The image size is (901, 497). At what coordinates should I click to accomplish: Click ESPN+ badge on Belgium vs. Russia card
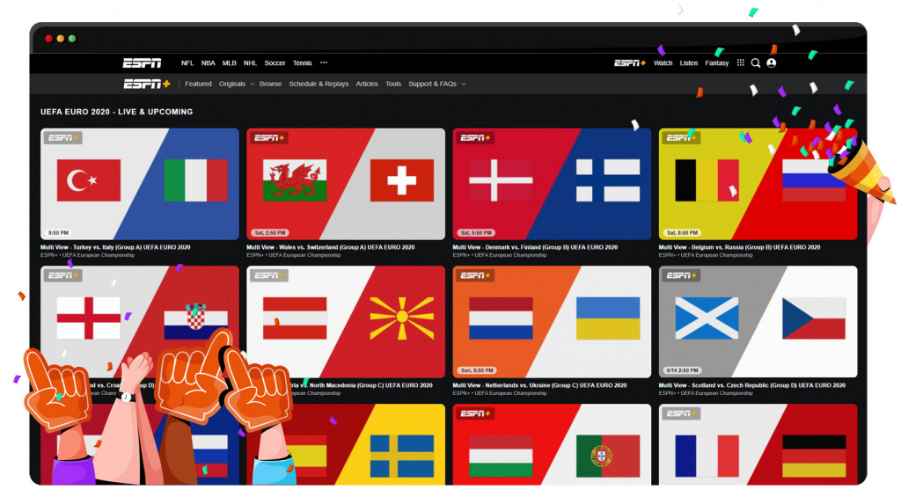tap(681, 138)
